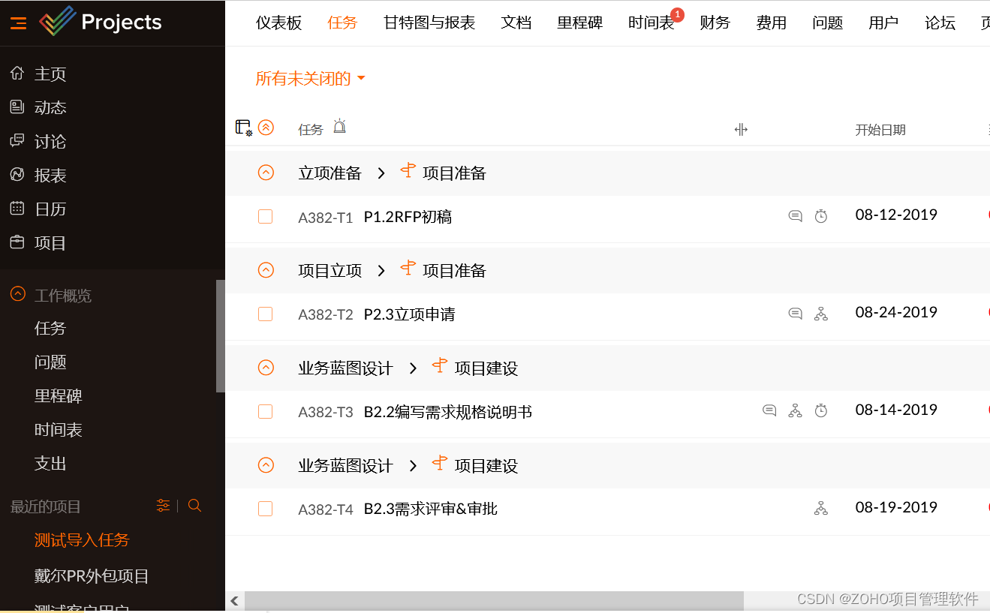Click the 项目 briefcase icon
This screenshot has width=990, height=613.
pos(17,242)
